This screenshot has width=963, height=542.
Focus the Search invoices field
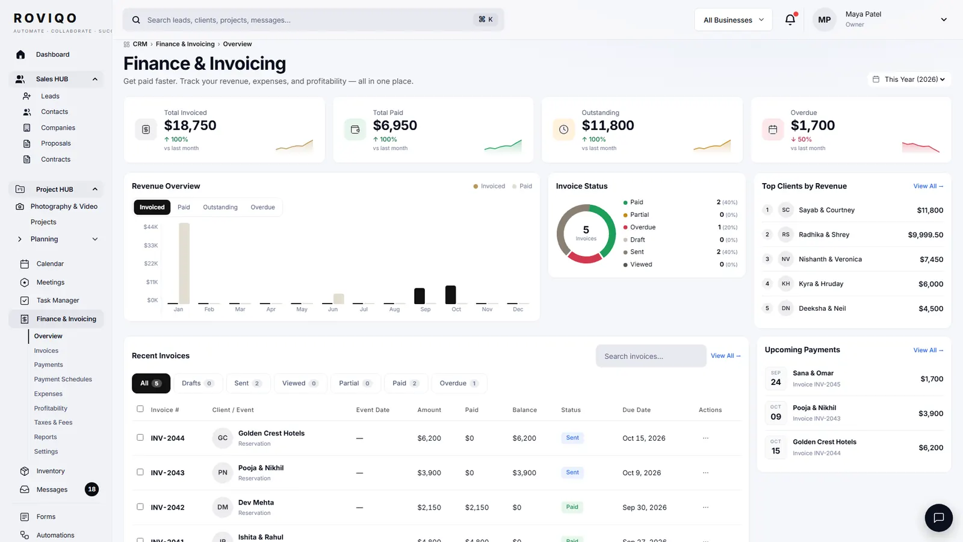651,356
